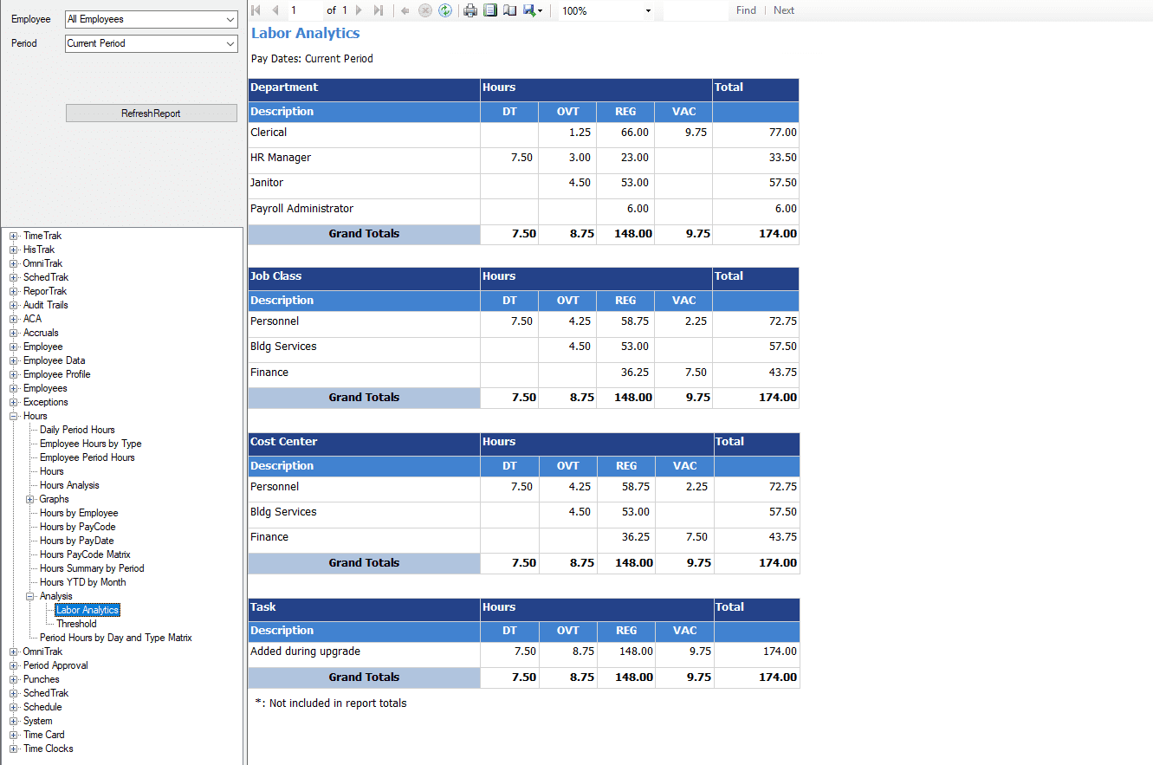1153x765 pixels.
Task: Click 'Not included in report totals' footnote
Action: pos(331,703)
